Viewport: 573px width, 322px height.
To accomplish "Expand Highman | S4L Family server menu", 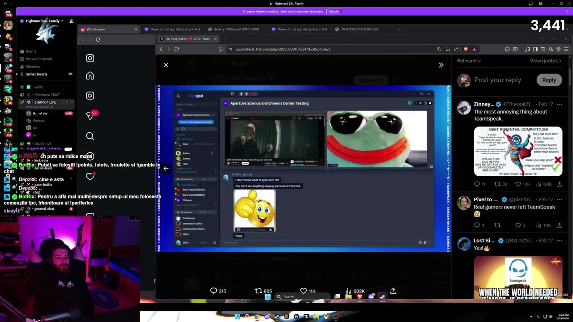I will point(44,21).
